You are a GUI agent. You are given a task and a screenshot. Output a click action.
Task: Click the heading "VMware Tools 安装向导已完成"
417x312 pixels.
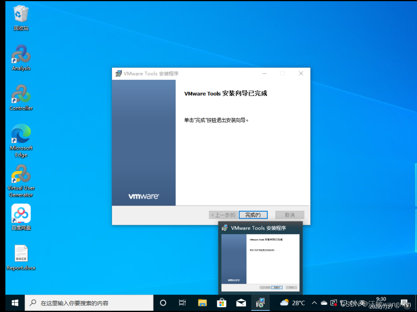(226, 93)
